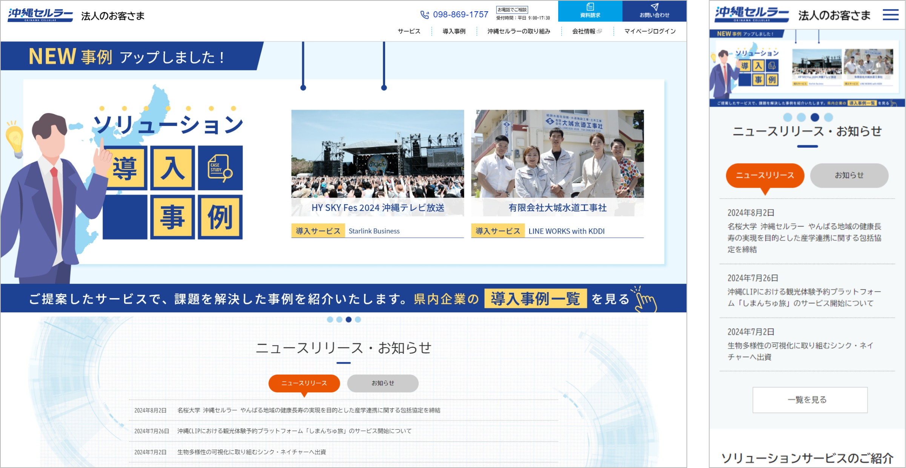Image resolution: width=906 pixels, height=468 pixels.
Task: Click the hamburger menu icon on mobile view
Action: click(891, 15)
